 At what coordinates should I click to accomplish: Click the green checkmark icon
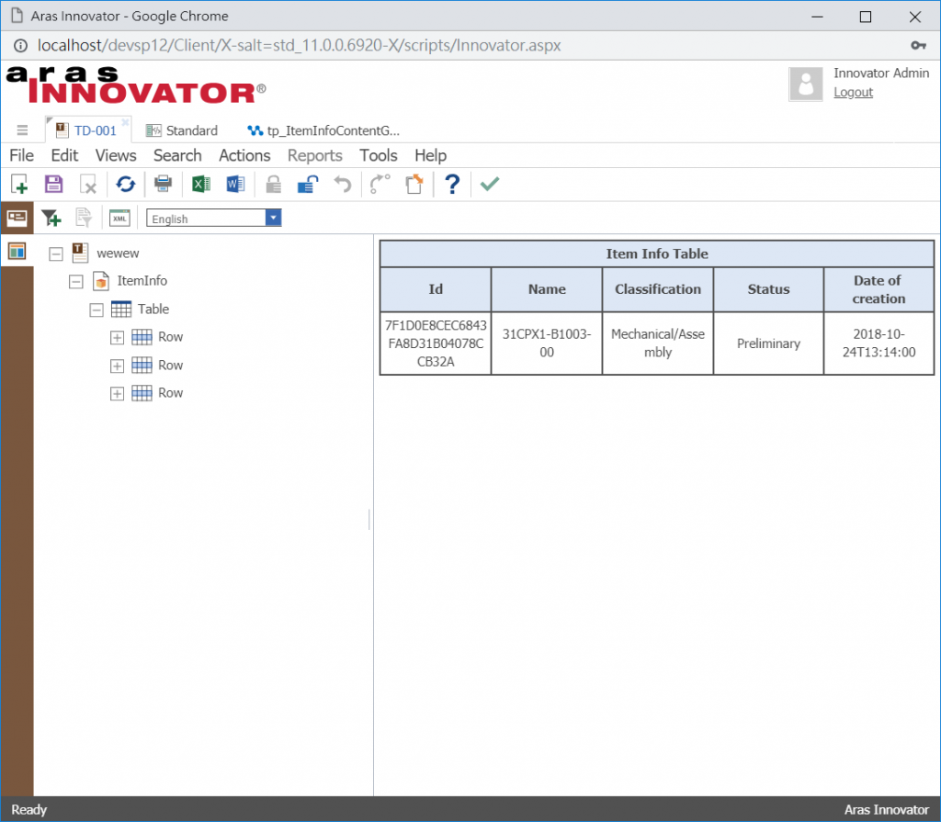click(x=490, y=184)
